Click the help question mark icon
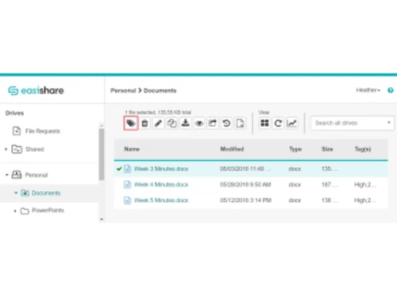Image resolution: width=397 pixels, height=297 pixels. (391, 90)
